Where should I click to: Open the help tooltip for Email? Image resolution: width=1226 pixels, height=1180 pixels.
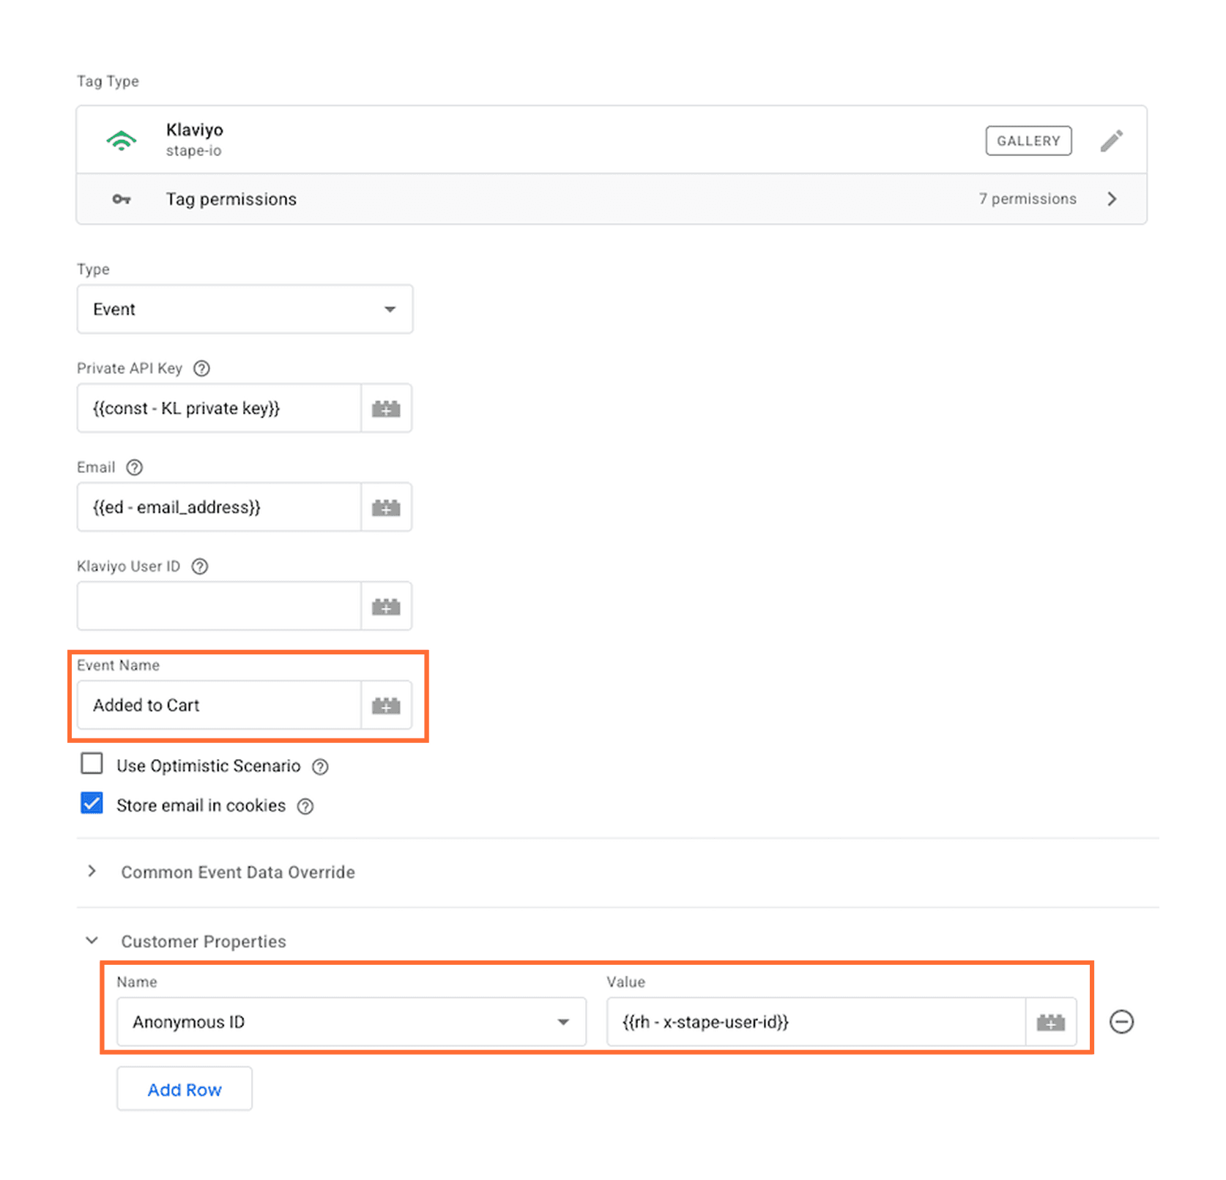tap(135, 467)
